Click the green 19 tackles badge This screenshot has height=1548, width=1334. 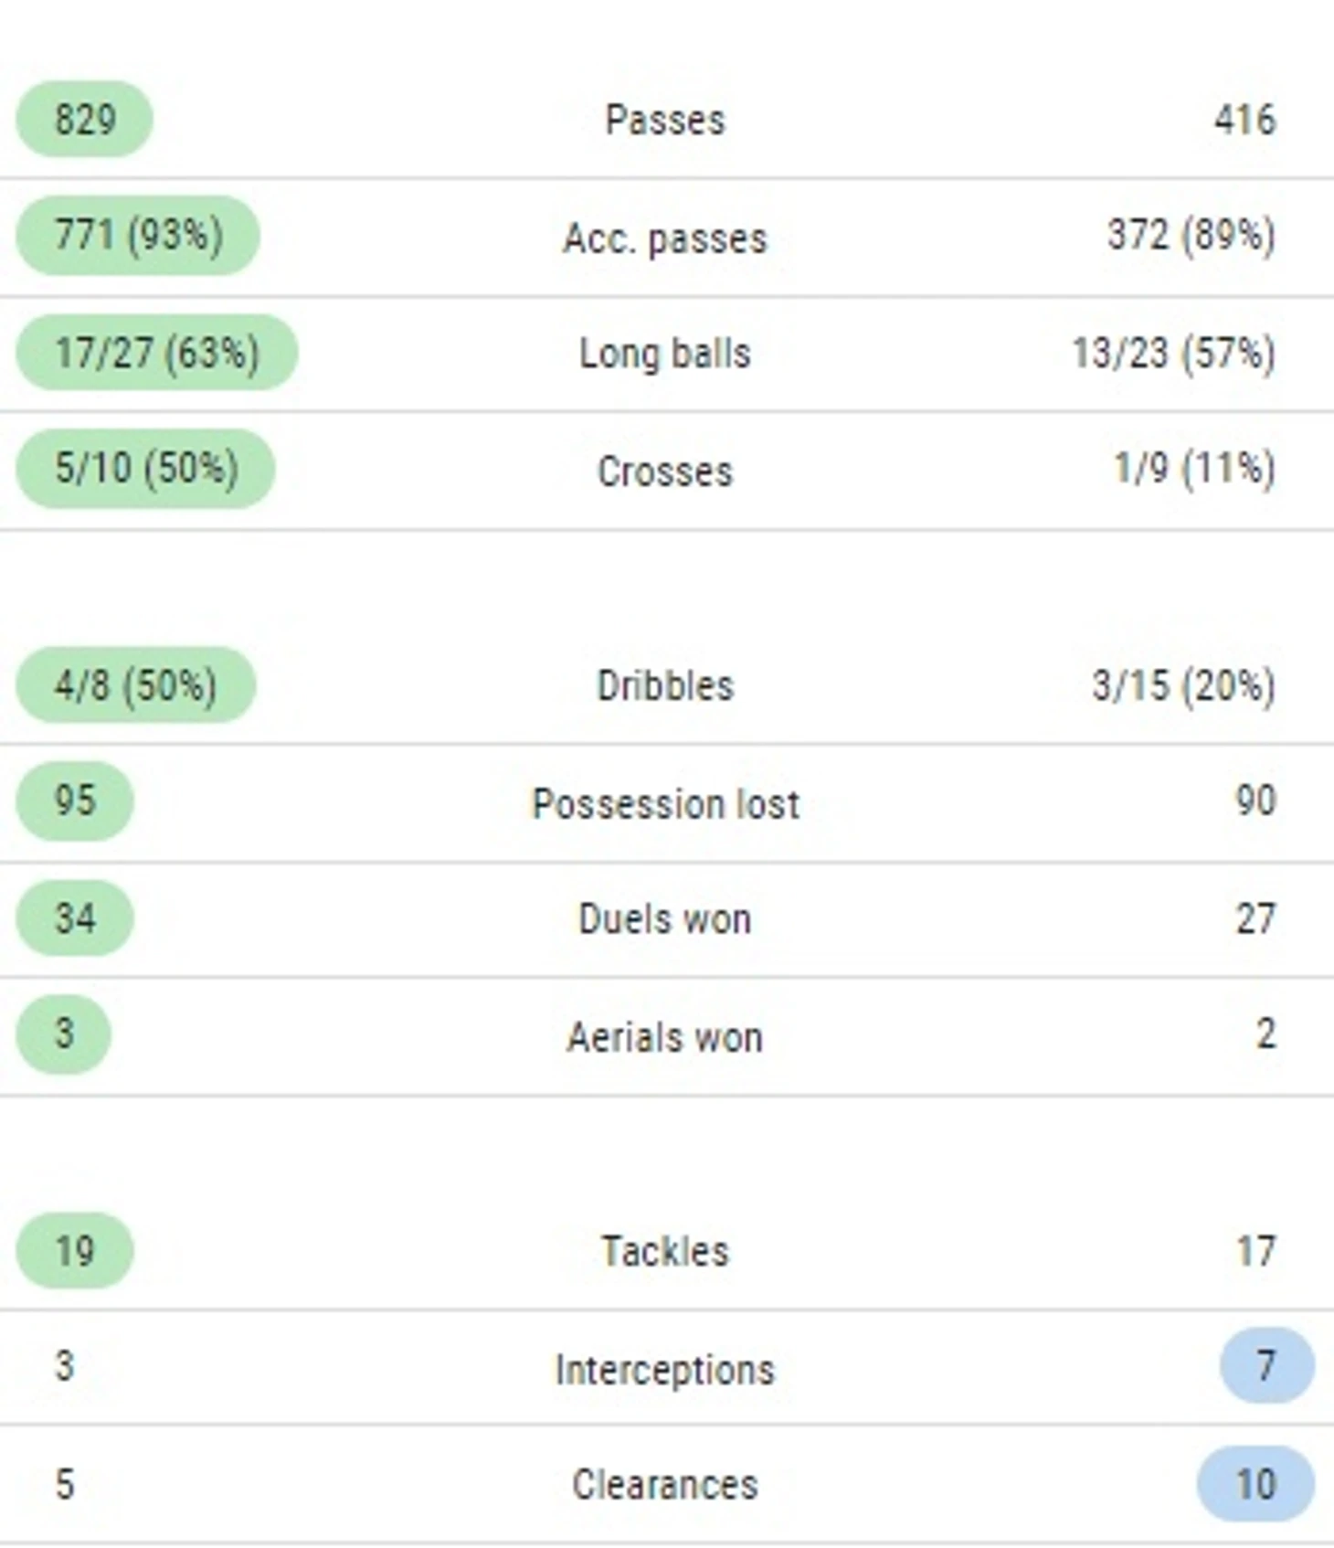(x=75, y=1251)
